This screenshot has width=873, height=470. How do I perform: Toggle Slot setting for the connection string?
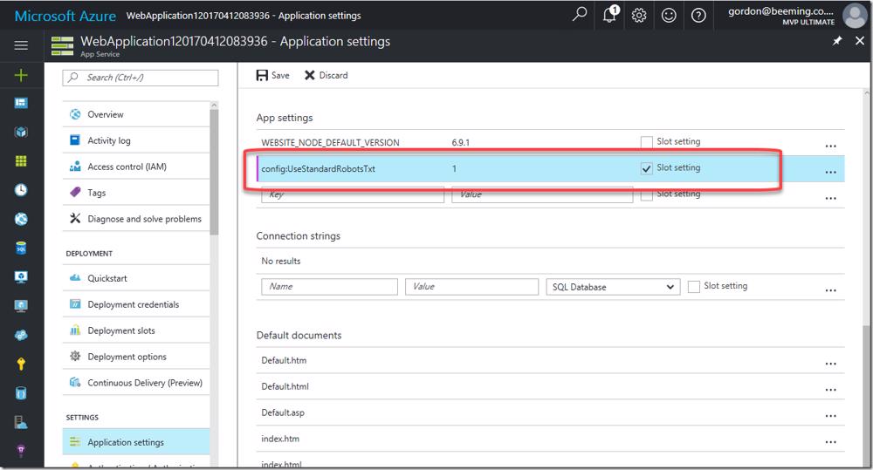pos(694,287)
